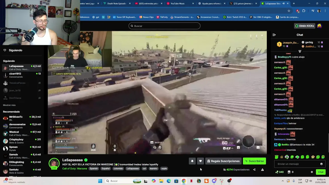Image resolution: width=329 pixels, height=185 pixels.
Task: Click the heart icon beside the Siguiendo heading
Action: pyautogui.click(x=5, y=50)
